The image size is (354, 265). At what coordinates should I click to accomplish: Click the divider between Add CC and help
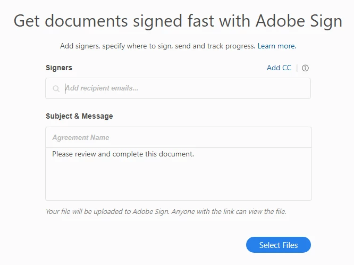[x=297, y=68]
